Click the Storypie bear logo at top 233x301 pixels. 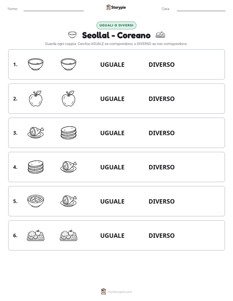(x=108, y=7)
